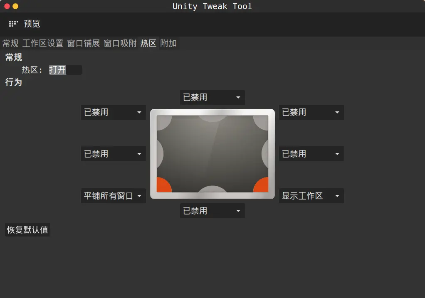Open the left edge hotcorner dropdown
The image size is (425, 298).
[x=113, y=154]
